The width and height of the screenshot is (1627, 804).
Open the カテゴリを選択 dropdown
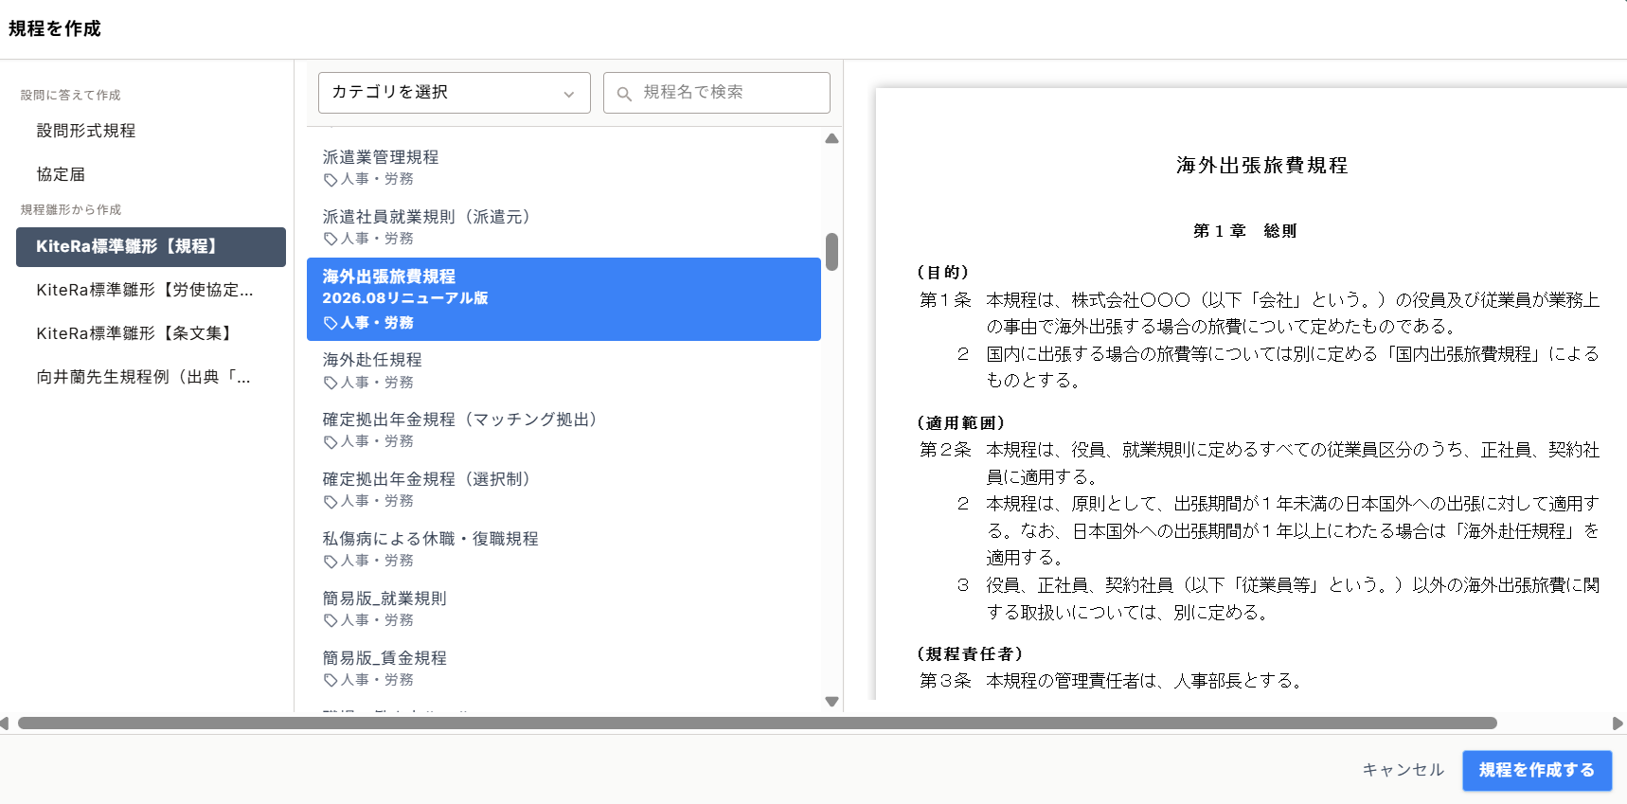pyautogui.click(x=454, y=93)
